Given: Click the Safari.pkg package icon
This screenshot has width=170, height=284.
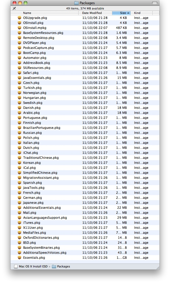Looking at the screenshot, I should click(x=20, y=73).
